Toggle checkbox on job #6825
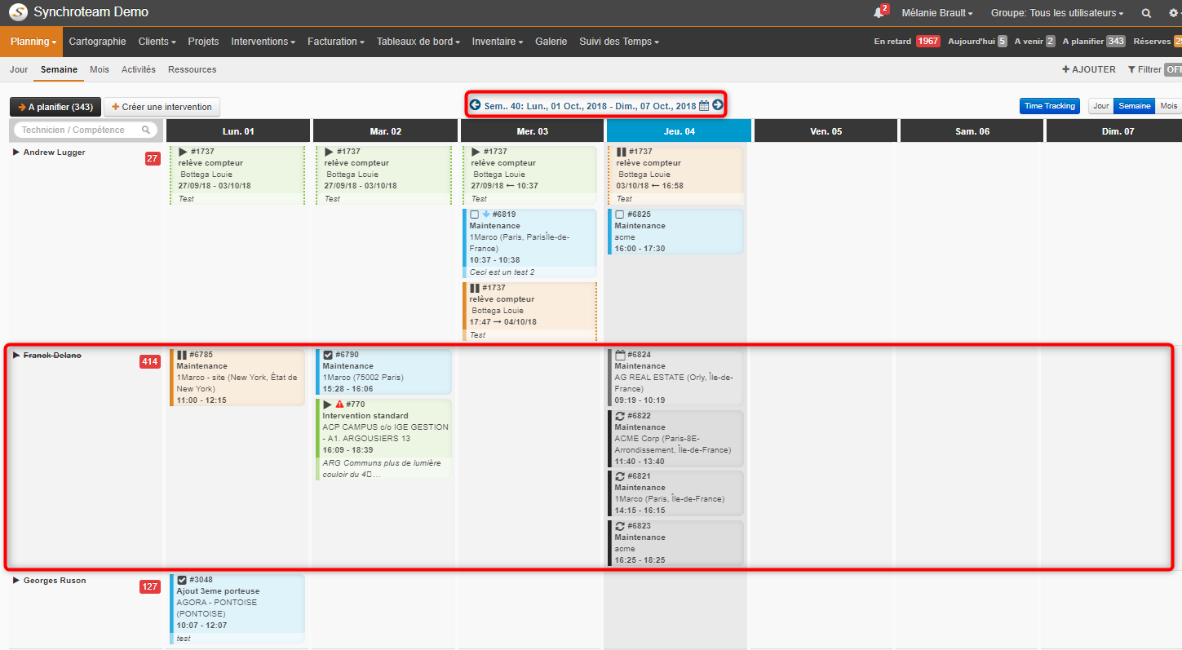1182x650 pixels. 620,214
